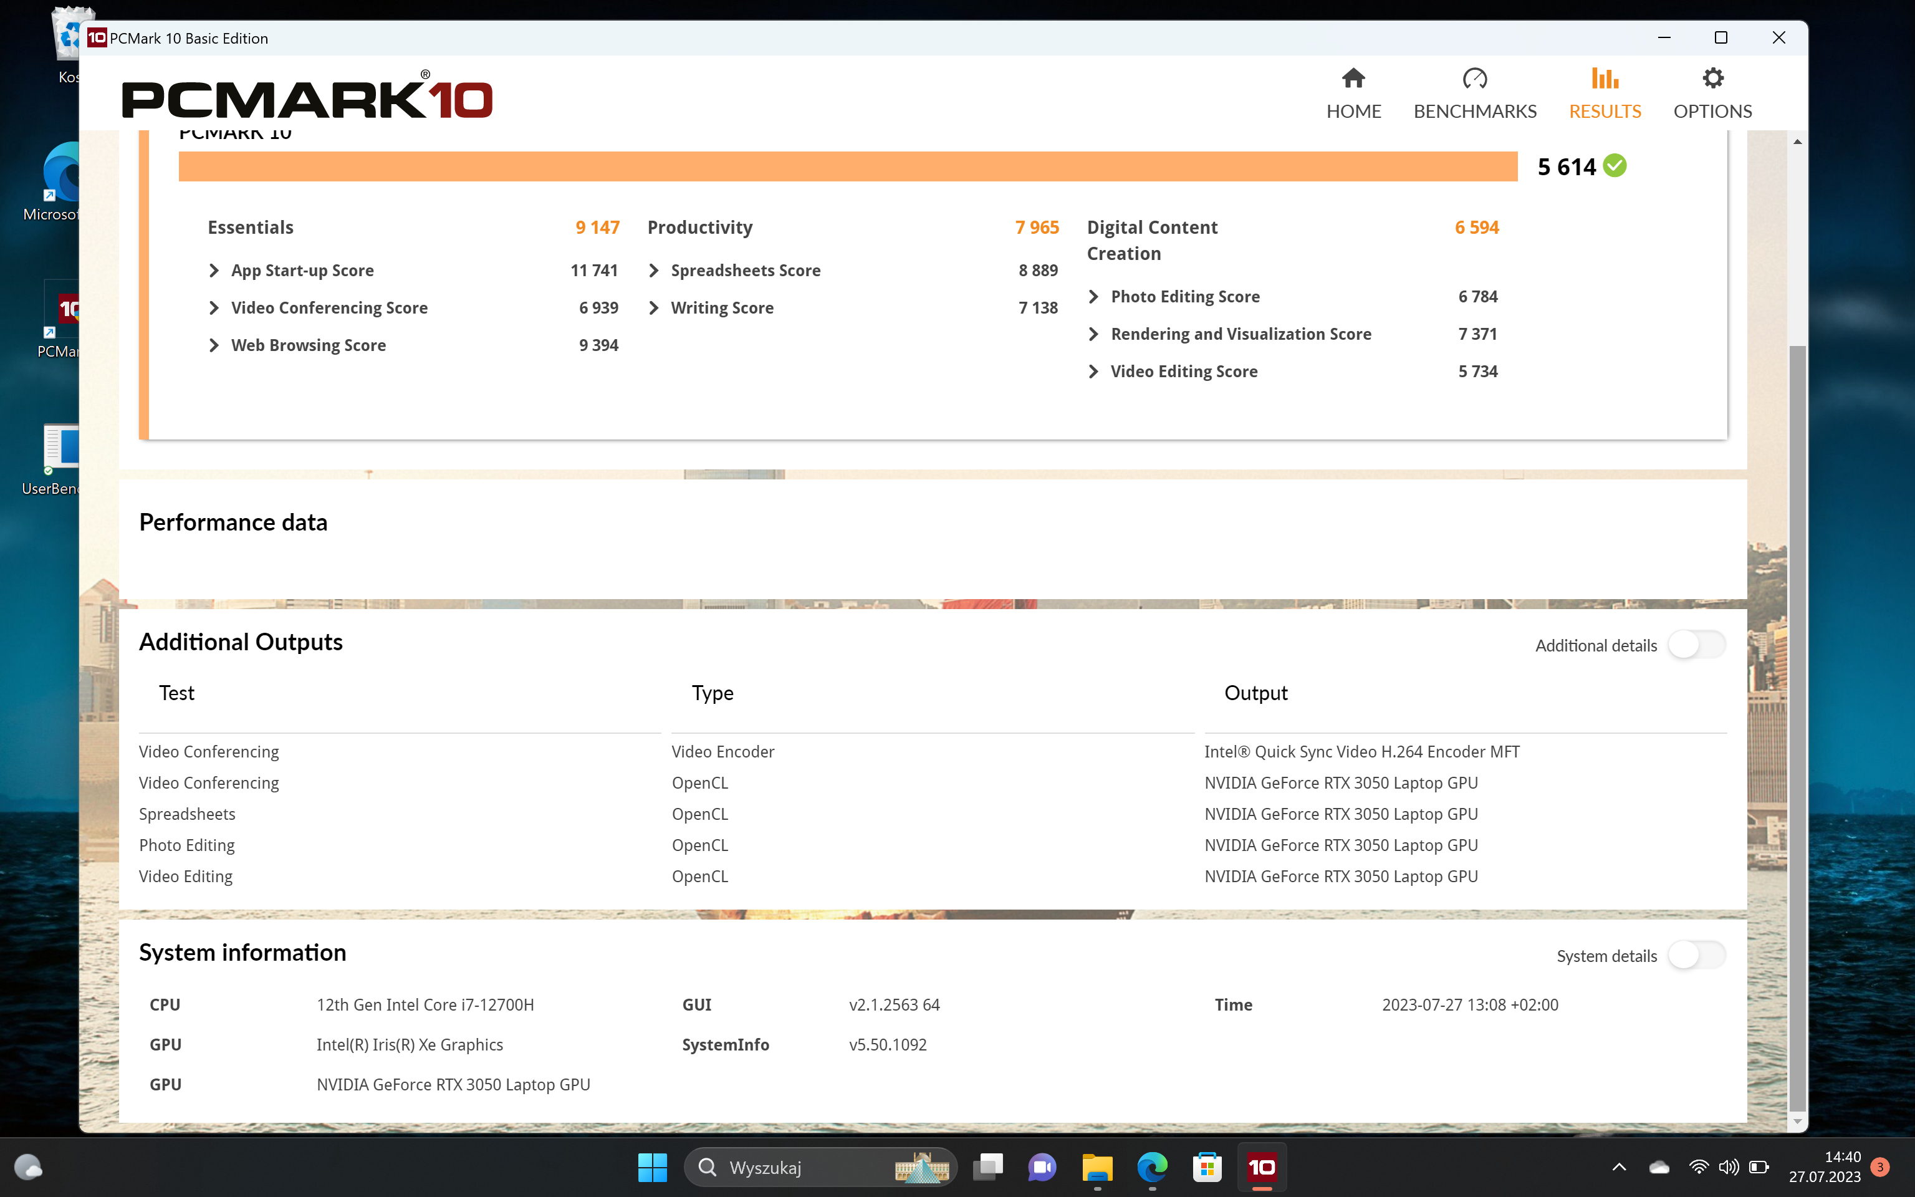Viewport: 1915px width, 1197px height.
Task: Open the BENCHMARKS tab
Action: (x=1475, y=94)
